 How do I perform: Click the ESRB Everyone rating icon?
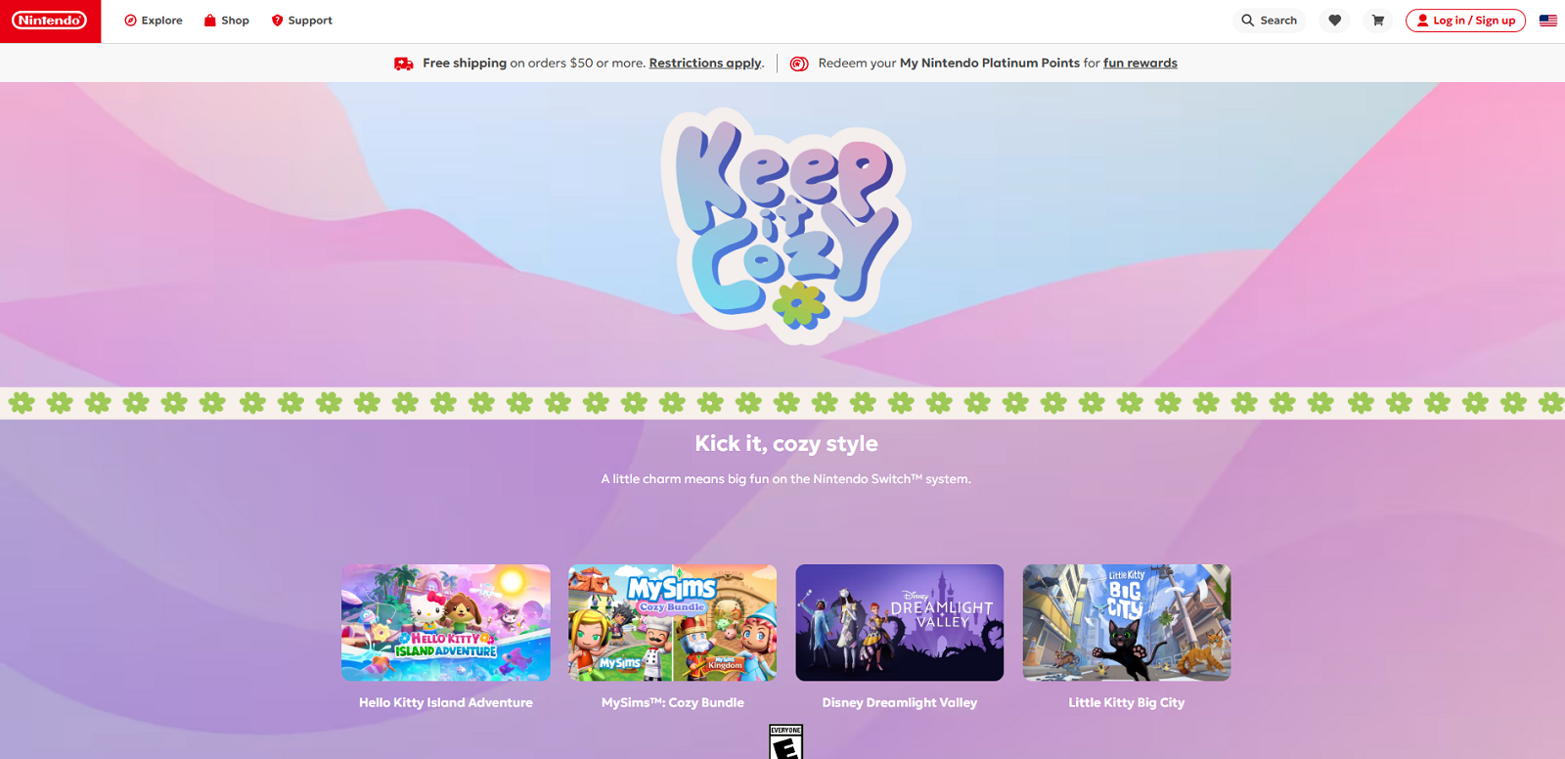[x=785, y=742]
